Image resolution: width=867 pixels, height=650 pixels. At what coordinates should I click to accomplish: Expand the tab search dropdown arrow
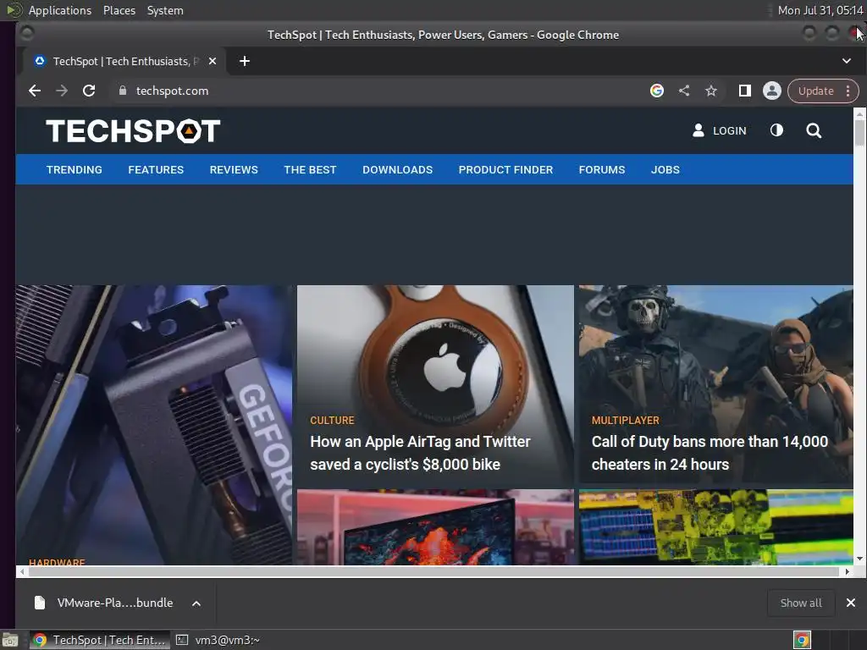click(x=847, y=61)
